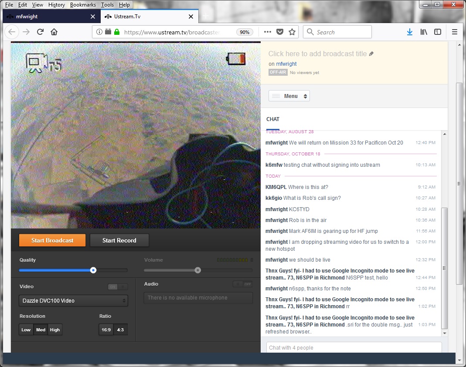Reload the page with the refresh icon
The height and width of the screenshot is (367, 466).
40,32
